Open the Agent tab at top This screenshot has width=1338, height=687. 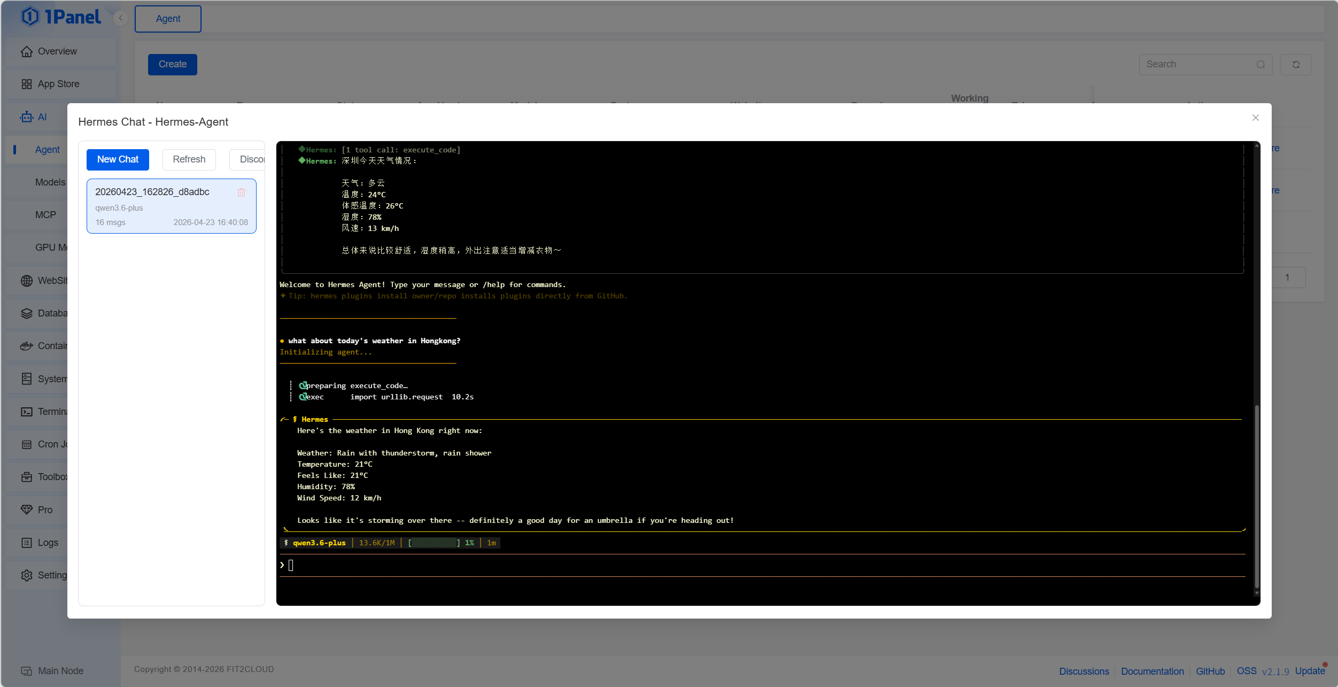pos(168,19)
